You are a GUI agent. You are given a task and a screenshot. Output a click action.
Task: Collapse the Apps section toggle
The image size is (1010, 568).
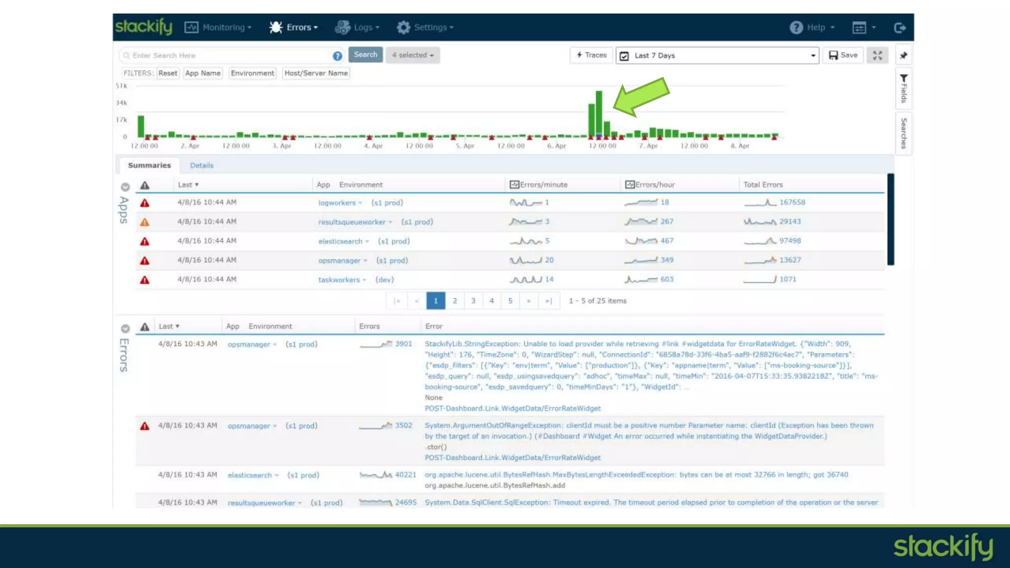125,187
